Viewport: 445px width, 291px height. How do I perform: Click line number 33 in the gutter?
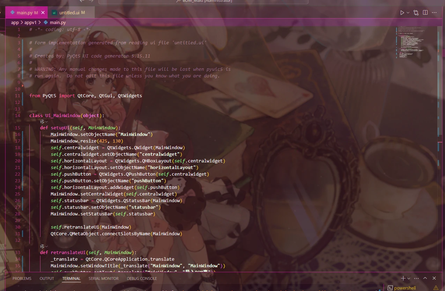(18, 253)
